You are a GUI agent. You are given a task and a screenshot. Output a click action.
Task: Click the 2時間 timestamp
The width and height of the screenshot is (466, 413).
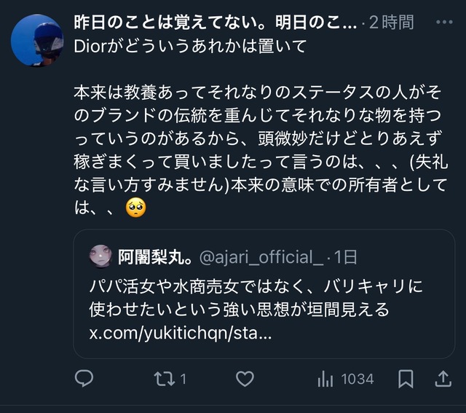(392, 23)
